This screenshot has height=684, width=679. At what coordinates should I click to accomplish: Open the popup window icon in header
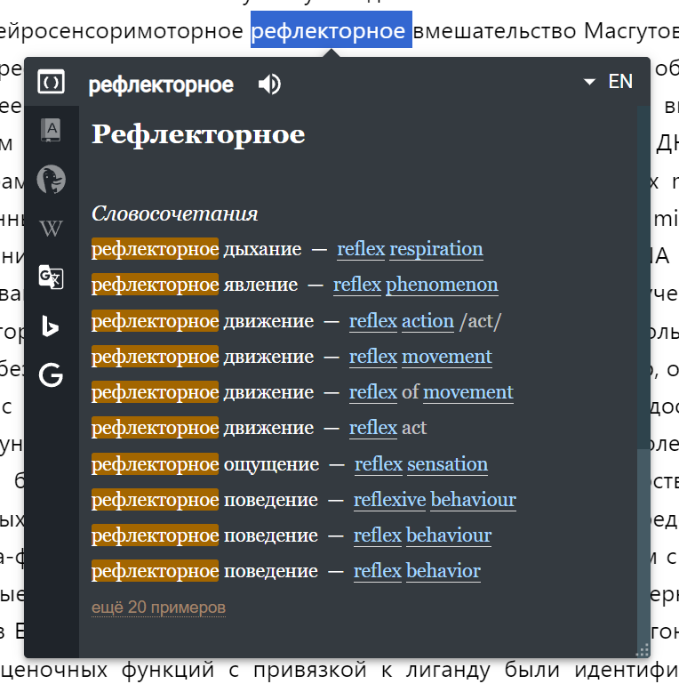51,82
